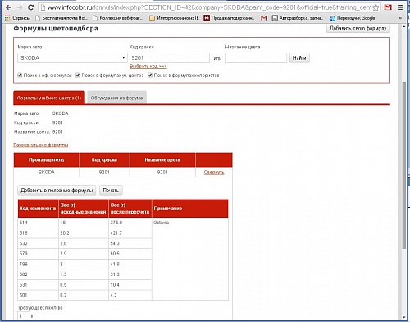The height and width of the screenshot is (322, 410).
Task: Collapse the SKODA 9201 formula row
Action: coord(214,172)
